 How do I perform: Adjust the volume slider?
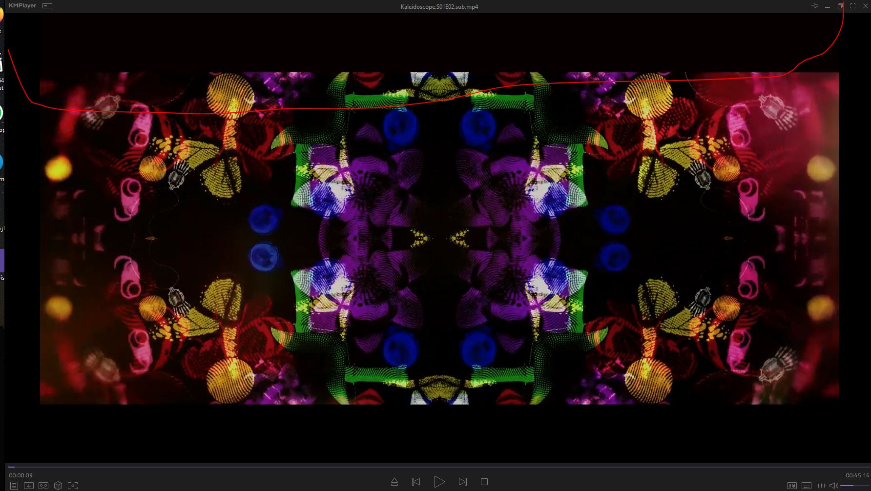pyautogui.click(x=854, y=485)
